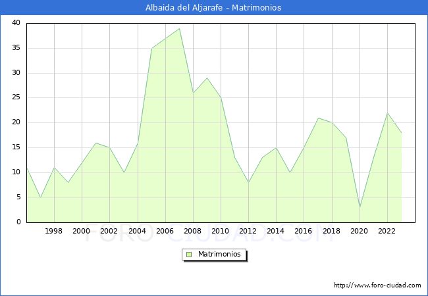The width and height of the screenshot is (428, 296).
Task: Click the 2020 lowest data point near 3
Action: (x=360, y=207)
